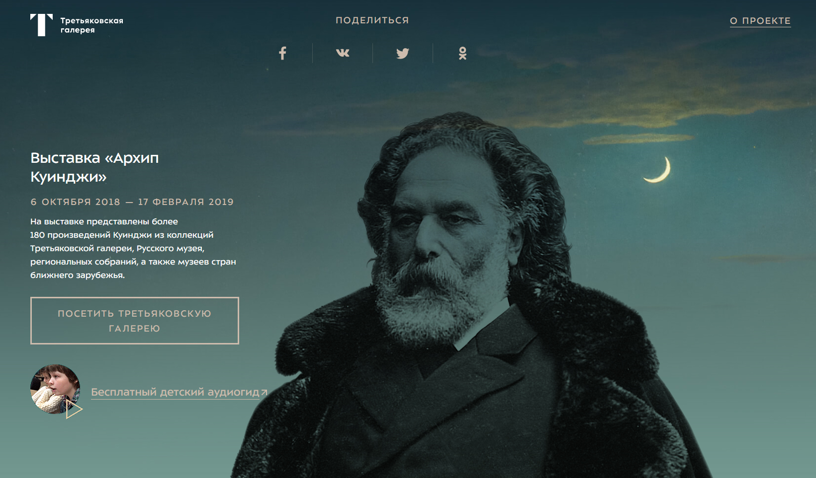
Task: Click the Tretyakov Gallery T logo
Action: tap(41, 25)
